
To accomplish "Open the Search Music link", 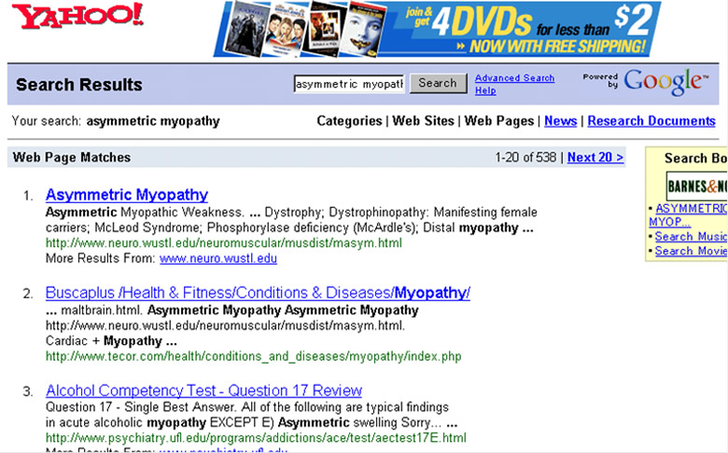I will (691, 237).
